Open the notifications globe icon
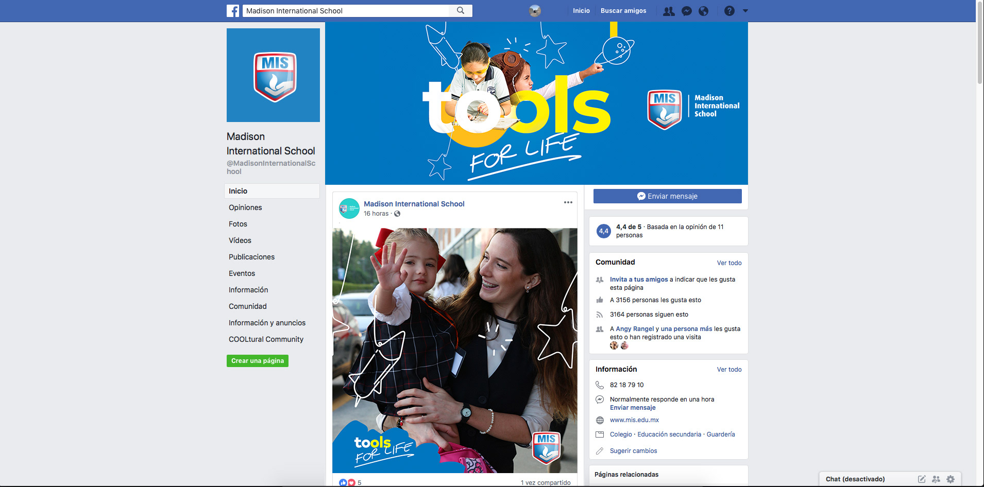Screen dimensions: 984x487 703,11
